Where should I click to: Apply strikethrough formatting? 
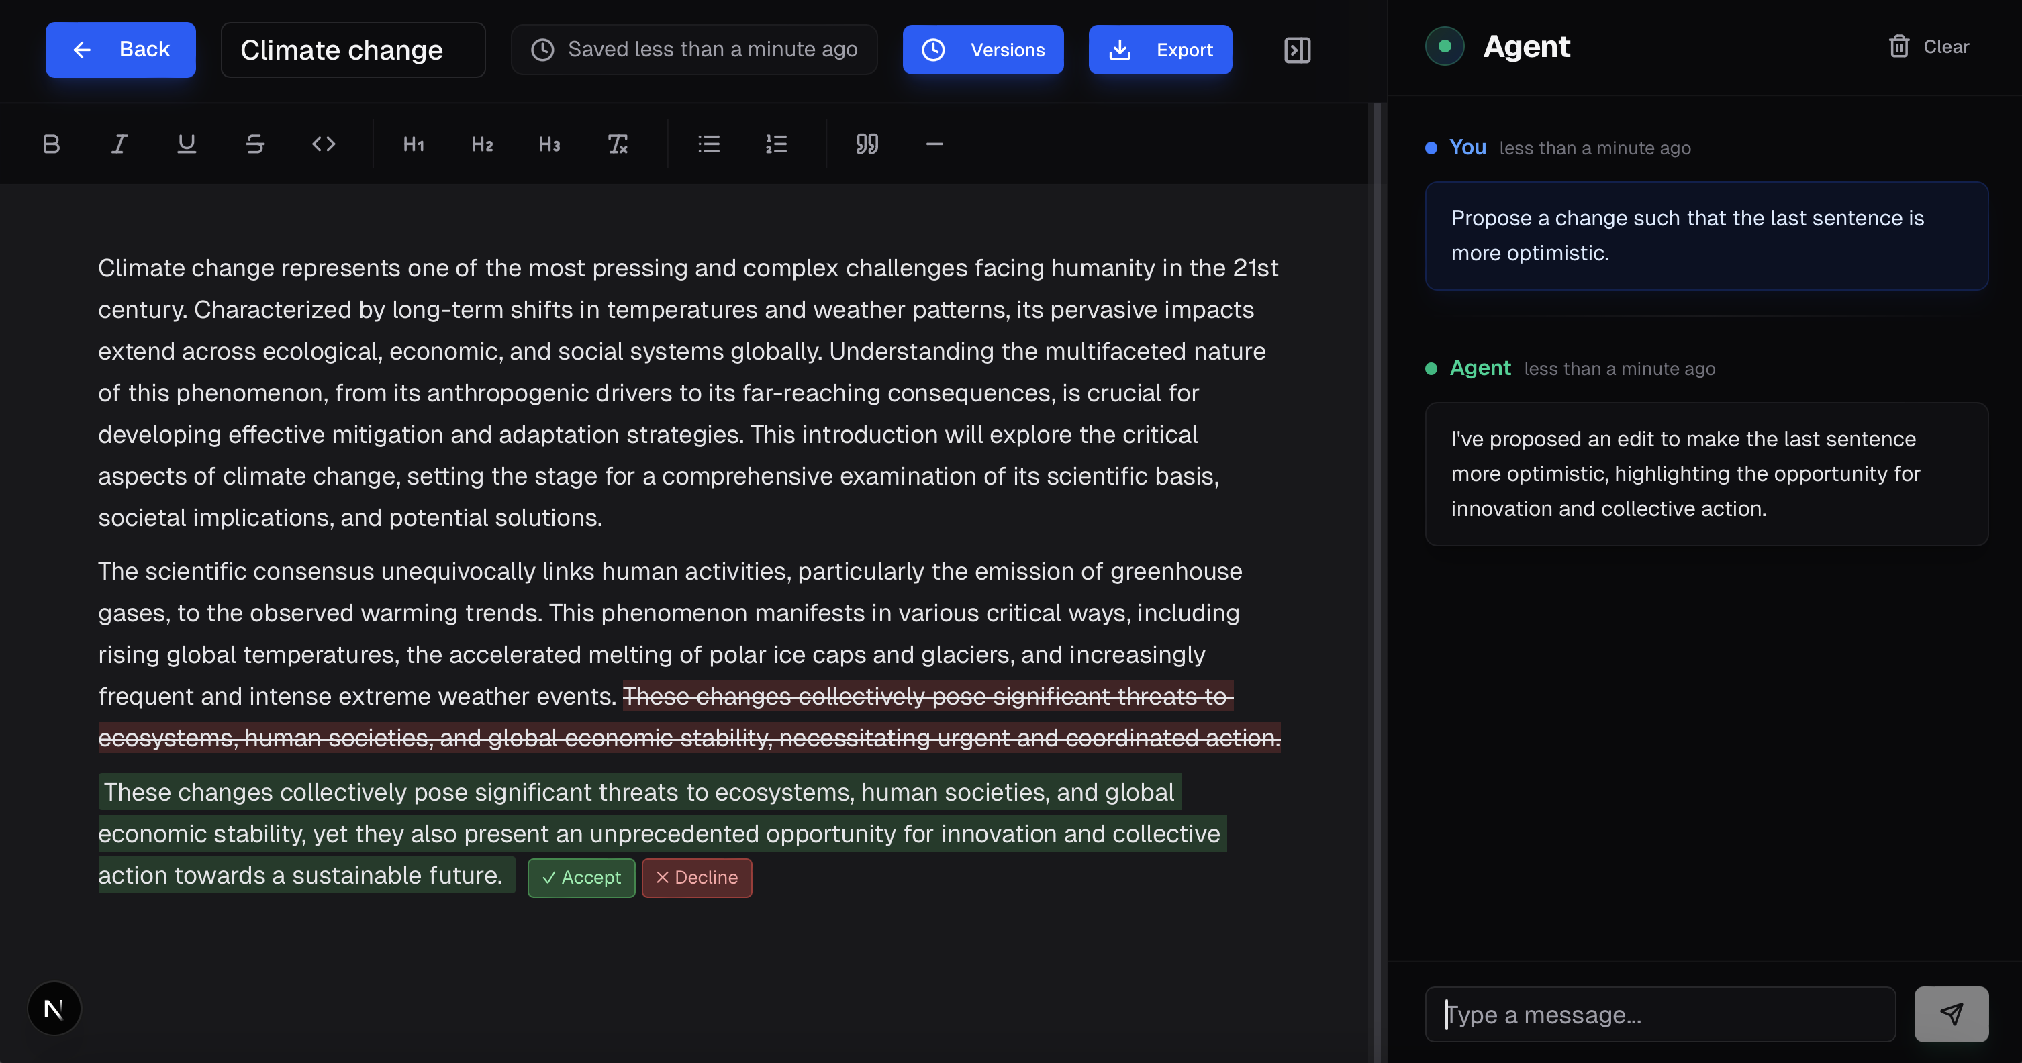(254, 144)
